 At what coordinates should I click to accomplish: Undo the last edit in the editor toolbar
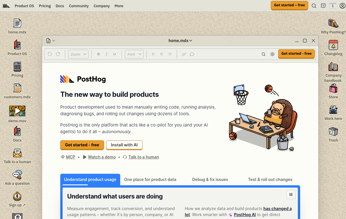[50, 54]
